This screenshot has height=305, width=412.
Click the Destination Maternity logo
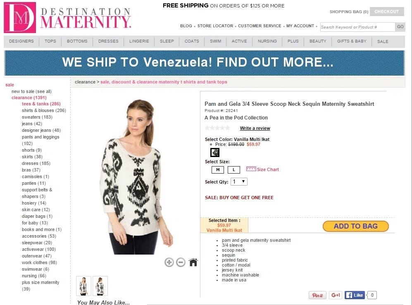pos(67,18)
